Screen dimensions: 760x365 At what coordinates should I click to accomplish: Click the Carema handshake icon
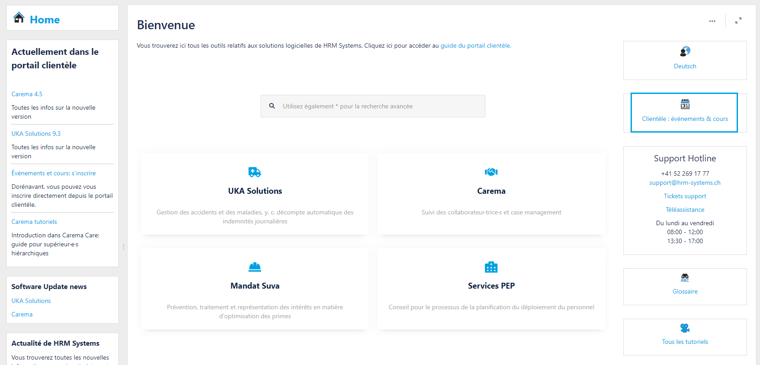click(x=491, y=172)
